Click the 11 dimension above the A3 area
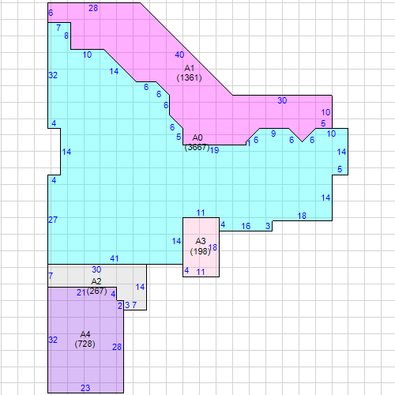Image resolution: width=395 pixels, height=395 pixels. click(x=201, y=213)
